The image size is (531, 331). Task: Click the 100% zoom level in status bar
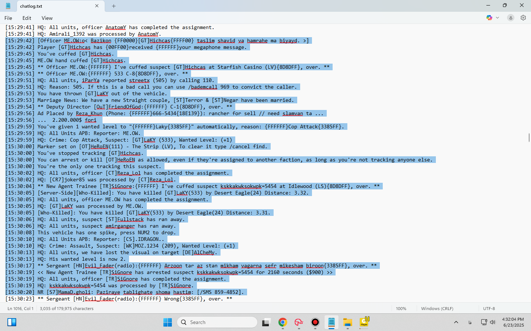401,309
